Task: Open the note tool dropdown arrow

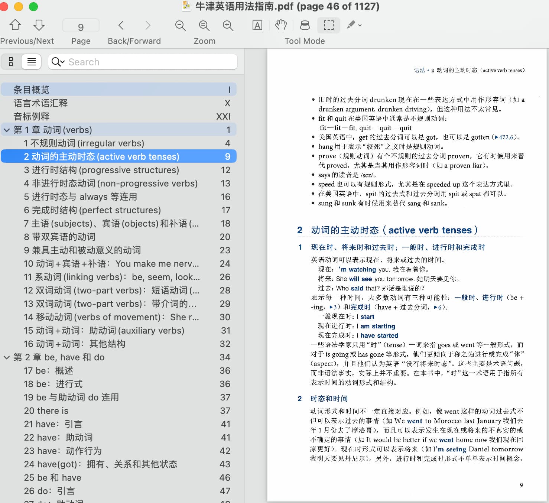Action: (360, 25)
